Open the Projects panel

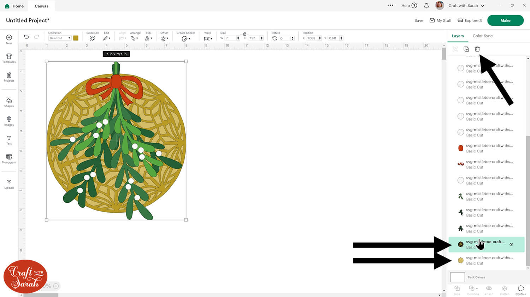point(9,77)
